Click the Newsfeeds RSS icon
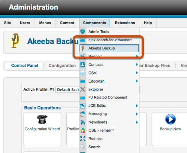This screenshot has height=153, width=187. click(x=83, y=122)
